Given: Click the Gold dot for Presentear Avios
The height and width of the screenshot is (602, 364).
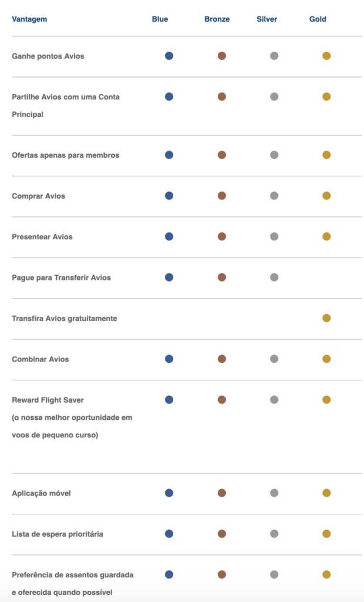Looking at the screenshot, I should [x=326, y=236].
